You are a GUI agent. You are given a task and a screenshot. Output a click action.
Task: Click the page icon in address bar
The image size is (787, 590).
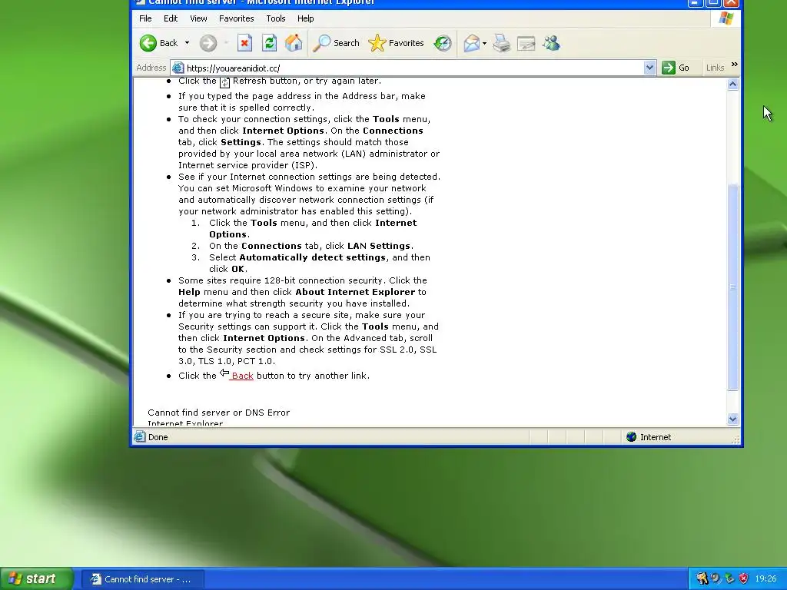click(178, 68)
